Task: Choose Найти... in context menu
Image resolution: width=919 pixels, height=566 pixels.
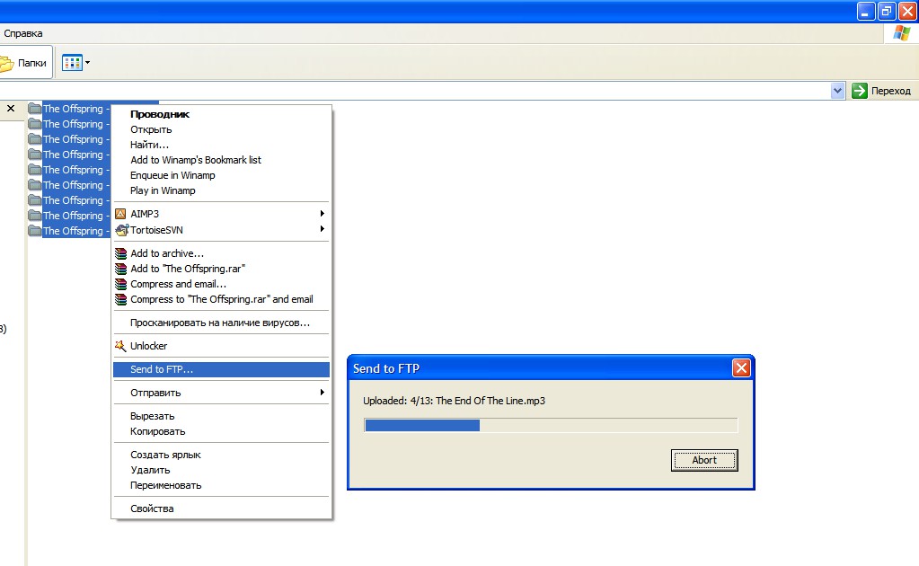Action: [222, 145]
